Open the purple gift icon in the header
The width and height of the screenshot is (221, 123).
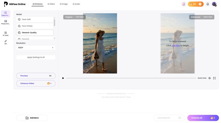click(x=184, y=4)
